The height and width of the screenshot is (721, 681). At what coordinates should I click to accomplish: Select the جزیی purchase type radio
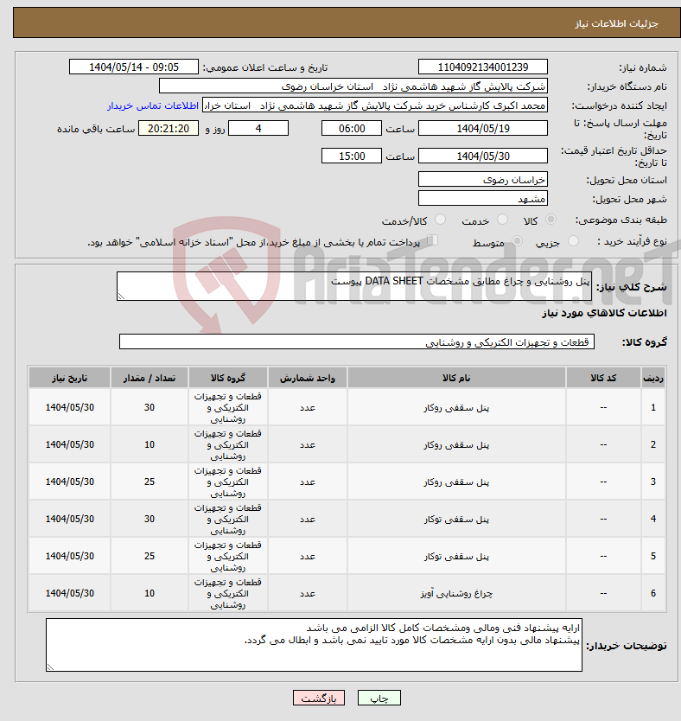[x=573, y=241]
